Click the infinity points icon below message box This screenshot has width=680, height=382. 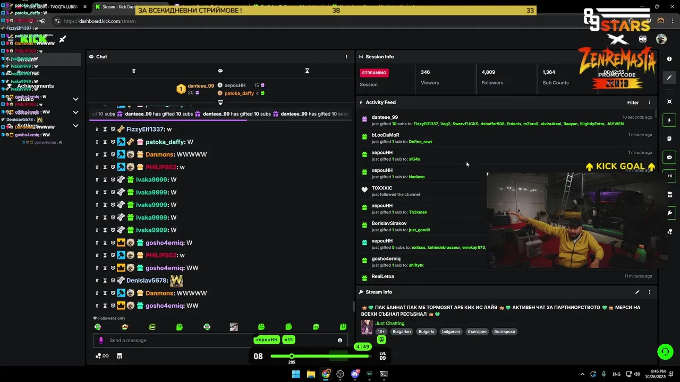(102, 356)
